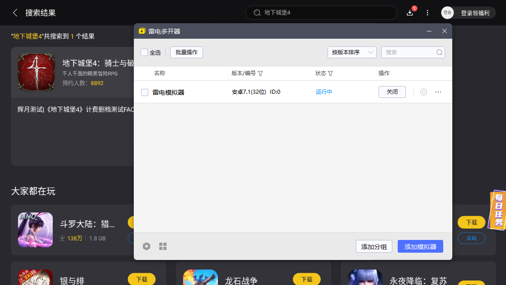The height and width of the screenshot is (285, 506).
Task: Expand the 按版本排序 dropdown
Action: 352,52
